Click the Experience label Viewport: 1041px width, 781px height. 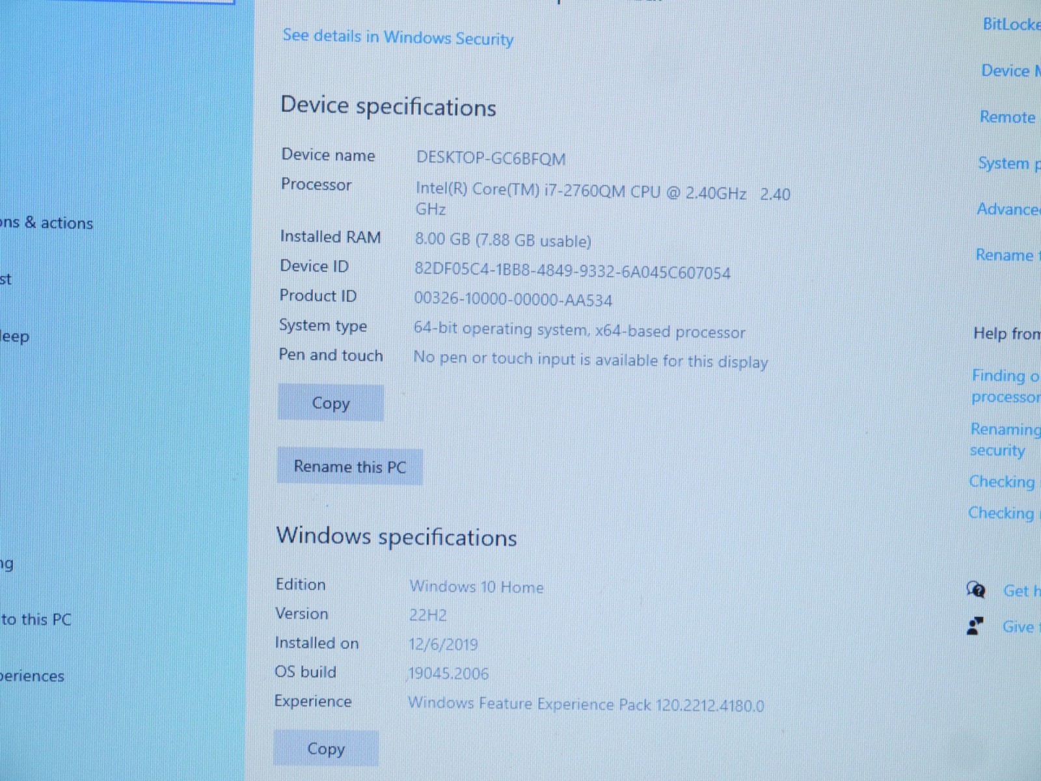coord(313,701)
